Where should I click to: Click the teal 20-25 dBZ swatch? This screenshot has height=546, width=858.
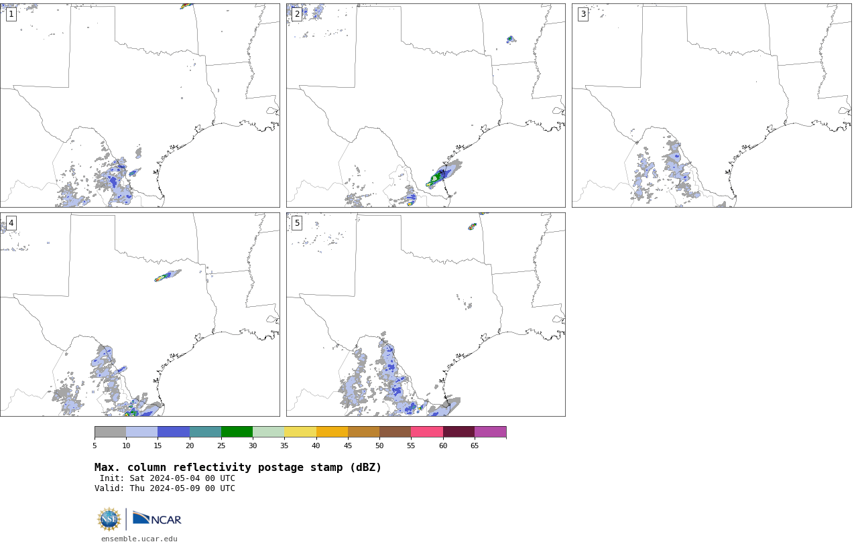[x=205, y=431]
